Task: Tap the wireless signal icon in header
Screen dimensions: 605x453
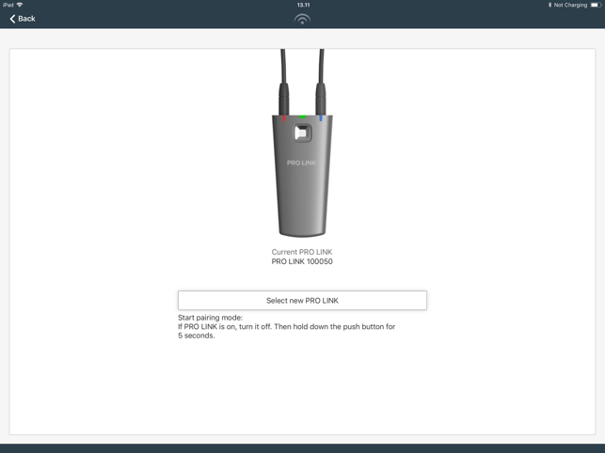Action: point(302,19)
